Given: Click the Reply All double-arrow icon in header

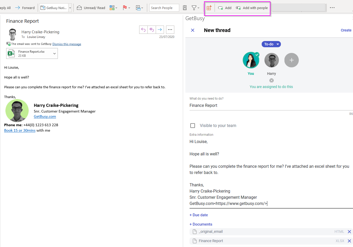Looking at the screenshot, I should click(x=152, y=30).
